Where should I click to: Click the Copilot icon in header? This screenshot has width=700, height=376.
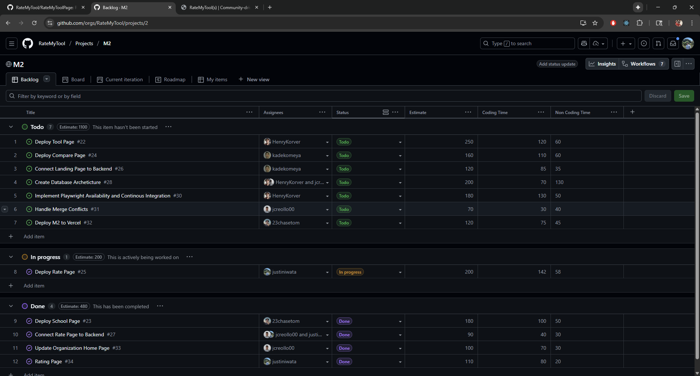[x=584, y=43]
